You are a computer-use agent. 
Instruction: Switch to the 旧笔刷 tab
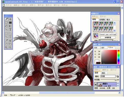pos(102,20)
